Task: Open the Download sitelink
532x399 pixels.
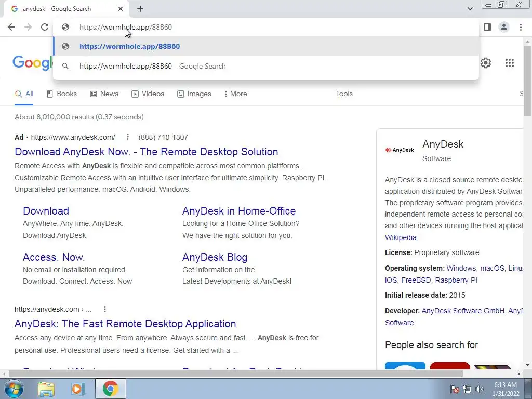Action: coord(46,211)
